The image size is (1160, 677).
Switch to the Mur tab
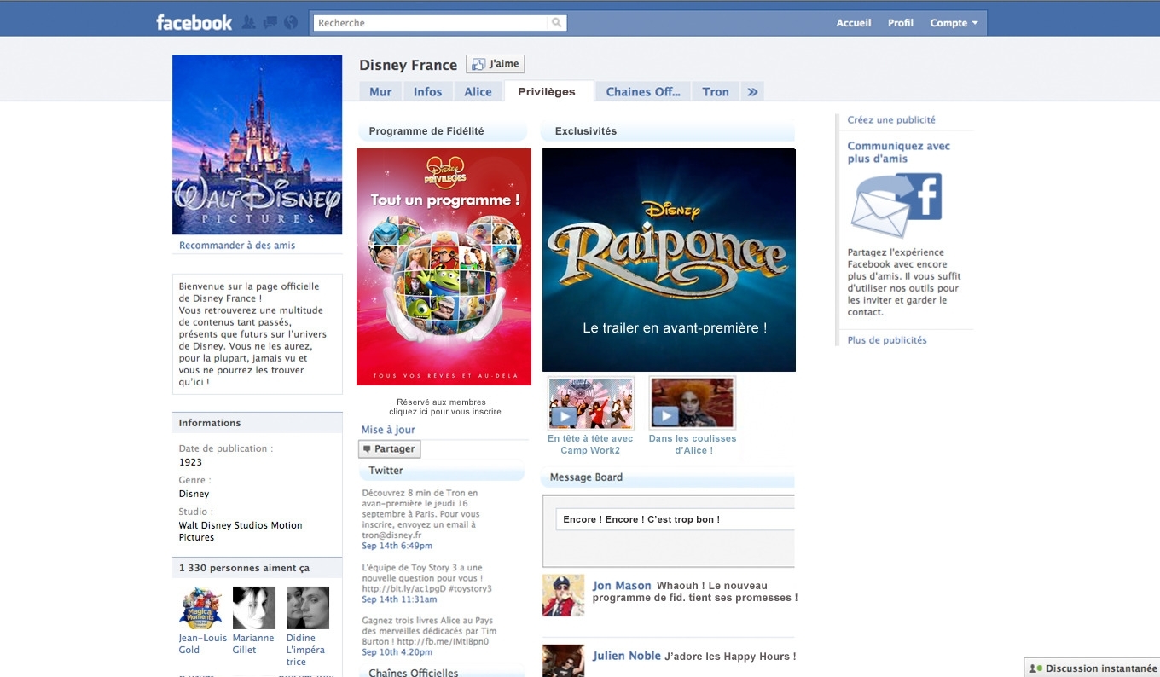pos(380,92)
